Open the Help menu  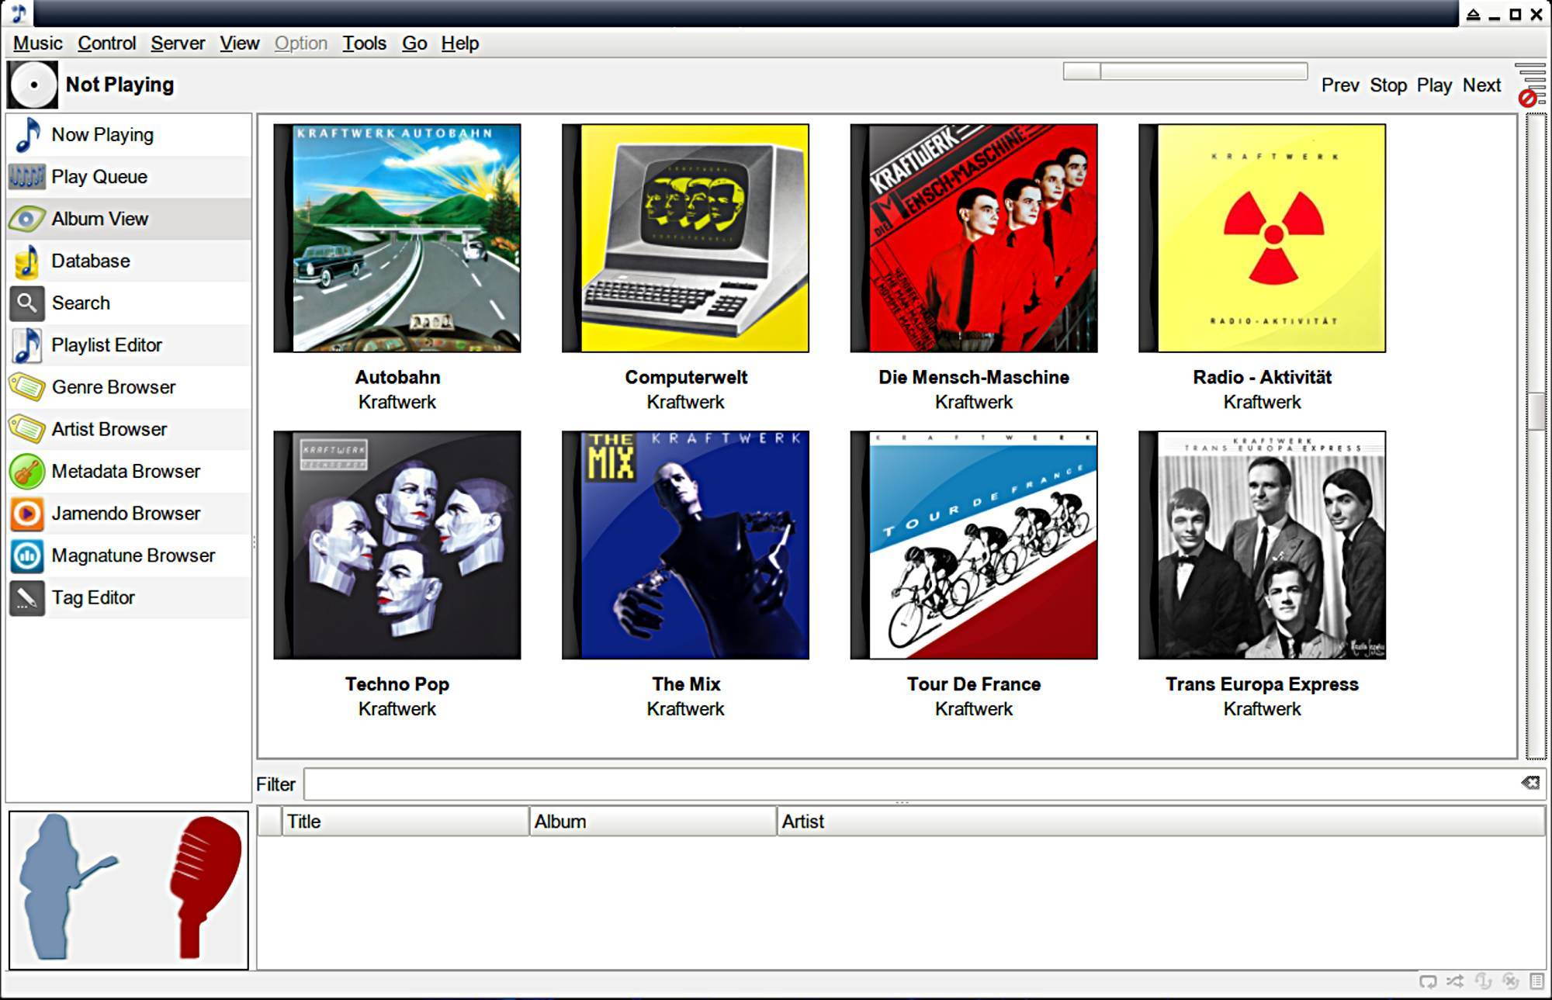[x=459, y=43]
